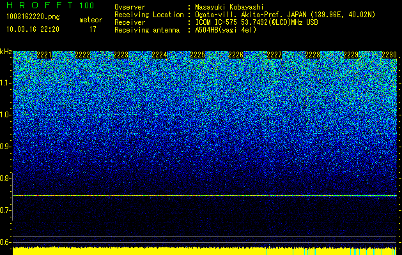Click the observer name Masayuki Kobayashi

229,7
